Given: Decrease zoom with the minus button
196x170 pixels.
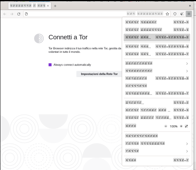Looking at the screenshot, I should pyautogui.click(x=166, y=126).
